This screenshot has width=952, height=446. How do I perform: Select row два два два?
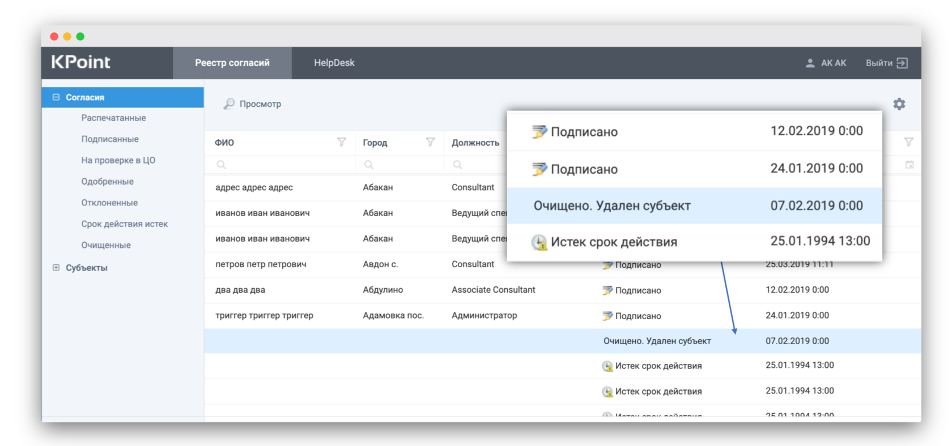coord(562,290)
